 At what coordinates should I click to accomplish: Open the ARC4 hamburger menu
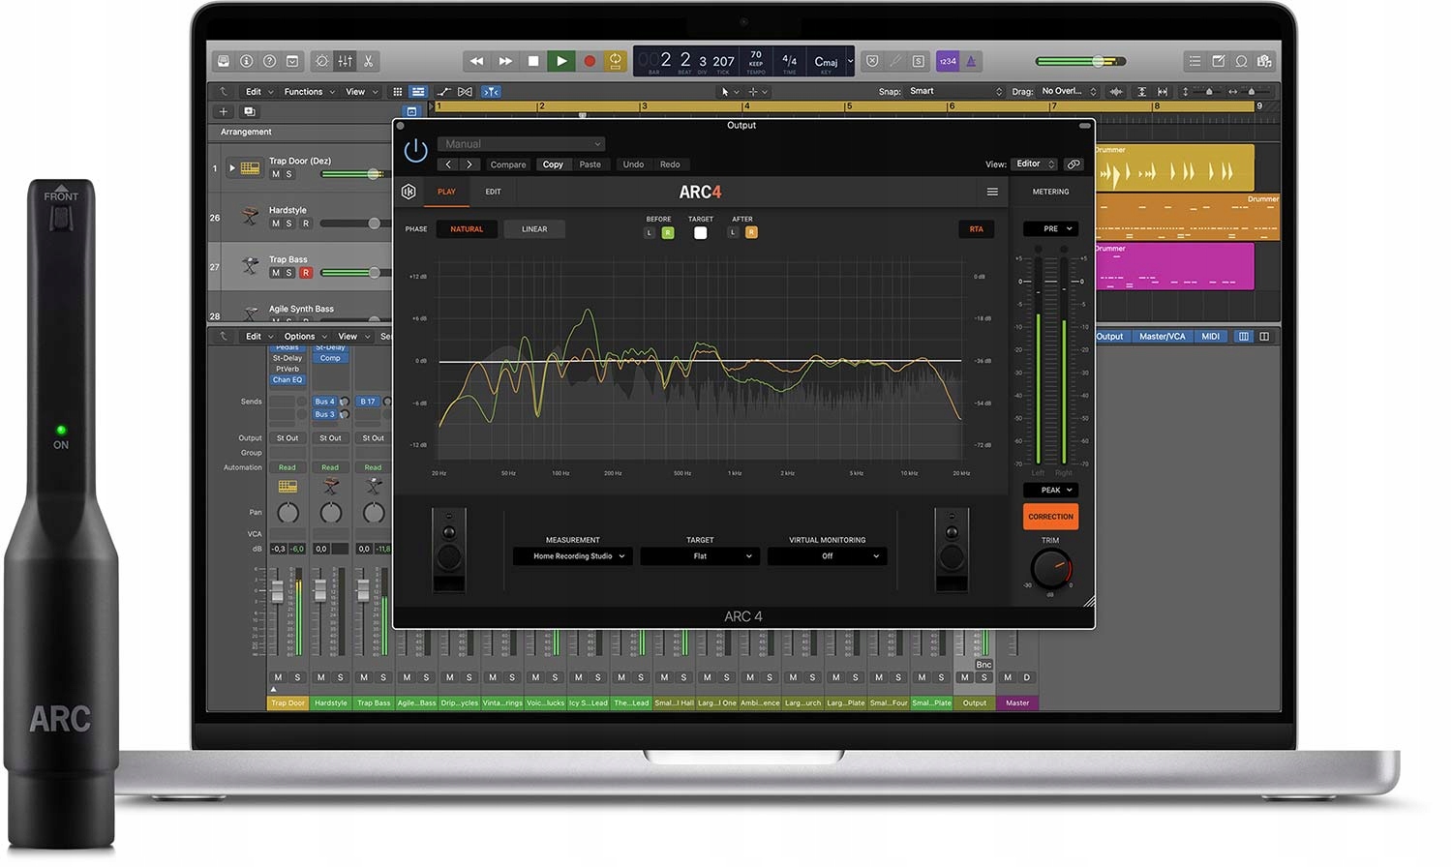click(992, 192)
